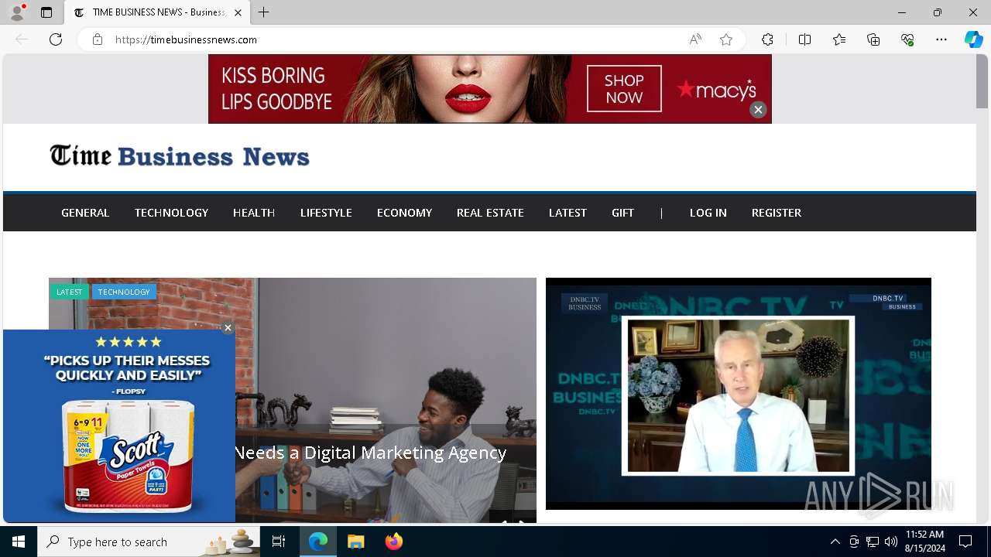Viewport: 991px width, 557px height.
Task: Select the TECHNOLOGY category tag
Action: coord(124,292)
